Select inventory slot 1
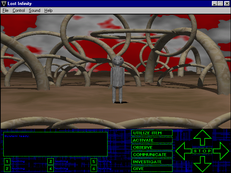Image resolution: width=231 pixels, height=173 pixels. pos(7,161)
